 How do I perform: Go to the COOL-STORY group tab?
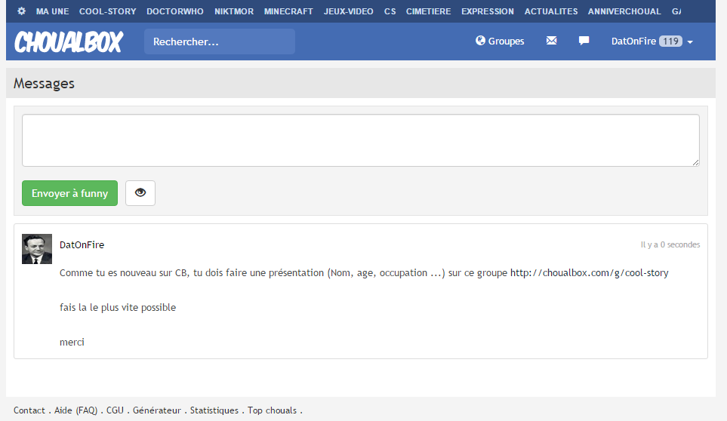click(107, 11)
